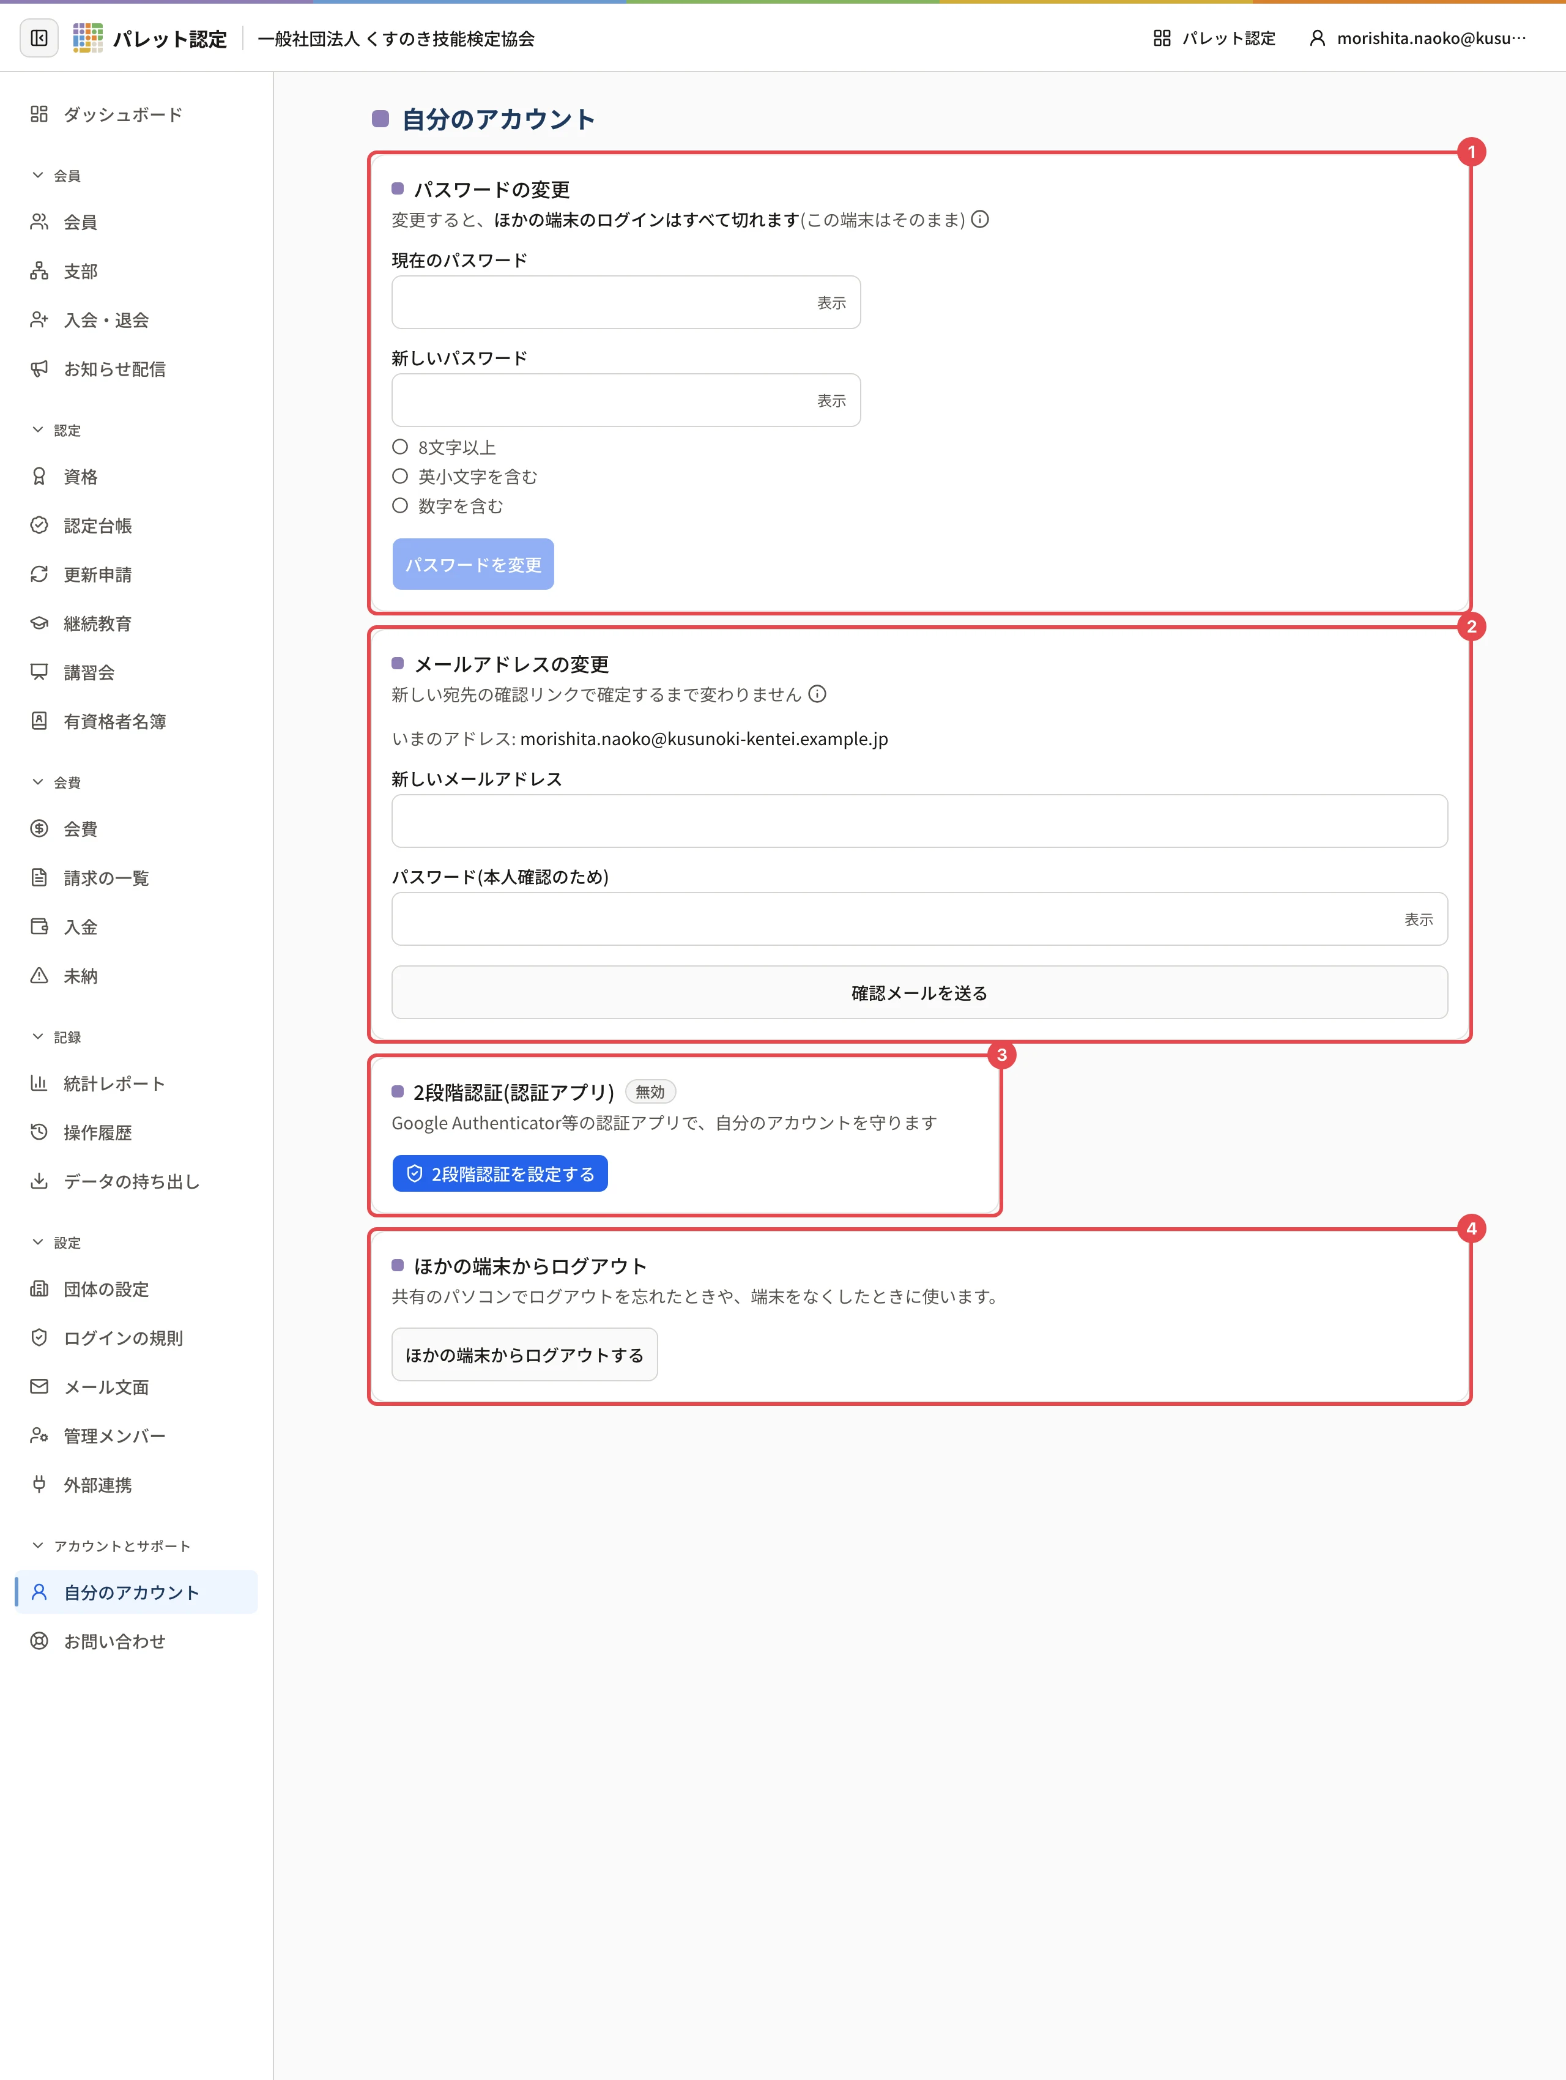
Task: Click the パレット認定 colorful grid logo
Action: pos(87,37)
